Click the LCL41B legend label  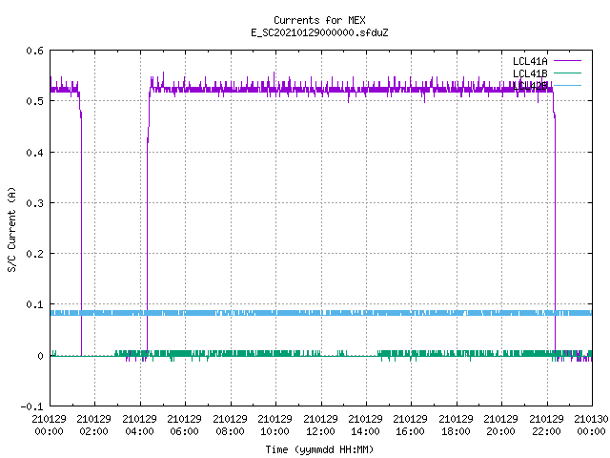point(530,73)
